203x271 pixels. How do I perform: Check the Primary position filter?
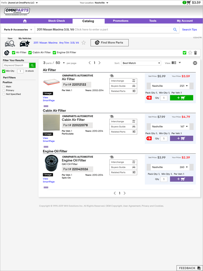point(4,90)
